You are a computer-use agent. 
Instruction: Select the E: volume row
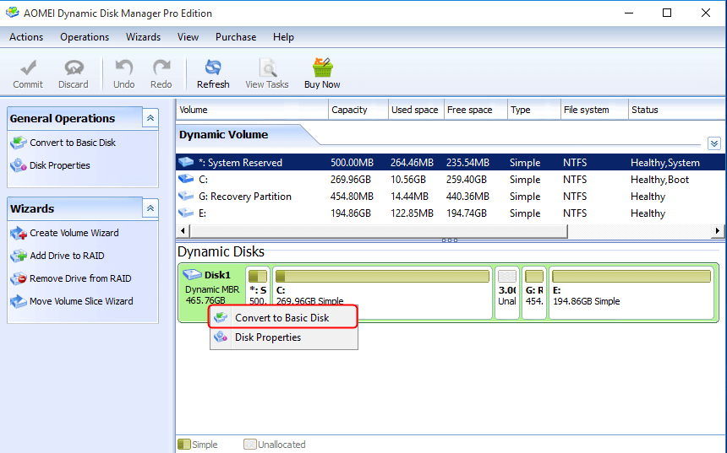click(x=451, y=213)
